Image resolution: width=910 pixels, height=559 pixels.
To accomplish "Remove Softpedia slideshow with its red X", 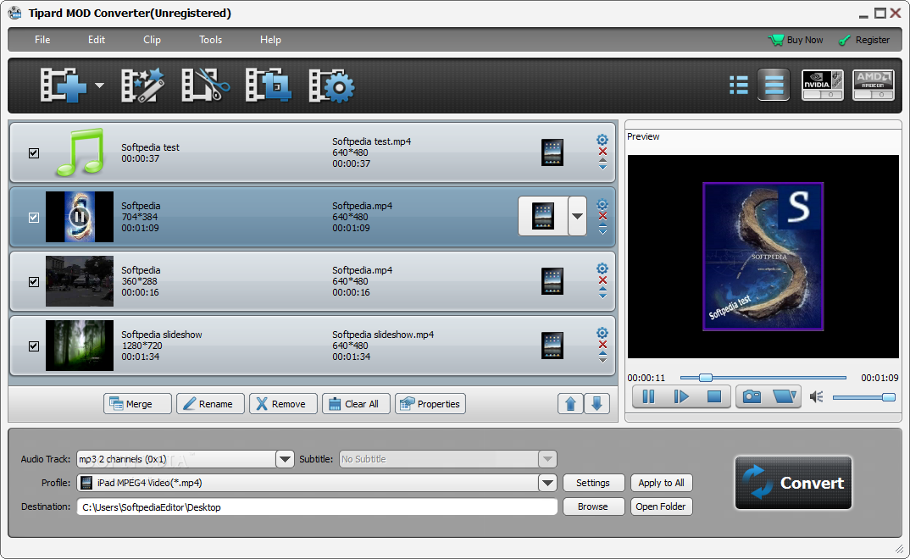I will pos(602,345).
